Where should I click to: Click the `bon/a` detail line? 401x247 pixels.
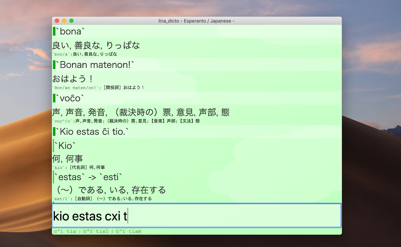[x=85, y=54]
